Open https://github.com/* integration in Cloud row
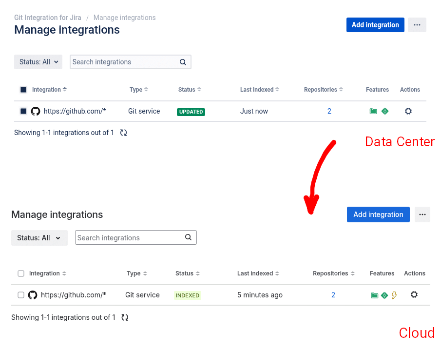The image size is (441, 351). [74, 295]
